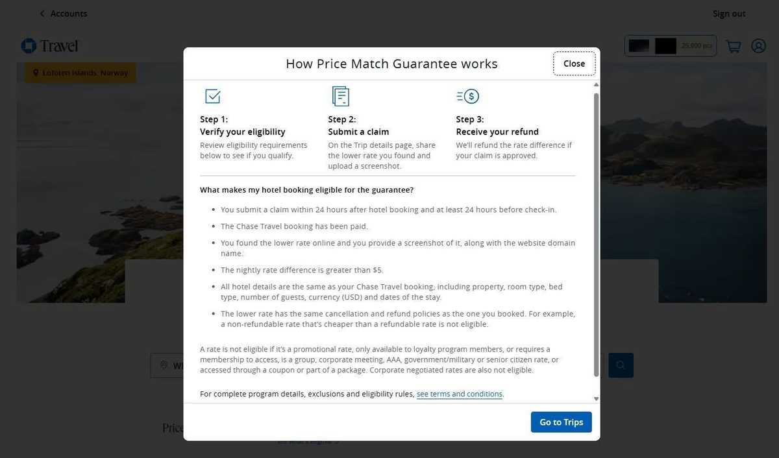Click the account profile icon

pyautogui.click(x=758, y=45)
